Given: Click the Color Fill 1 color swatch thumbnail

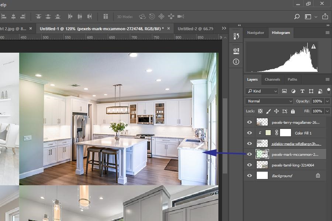Looking at the screenshot, I should [269, 133].
